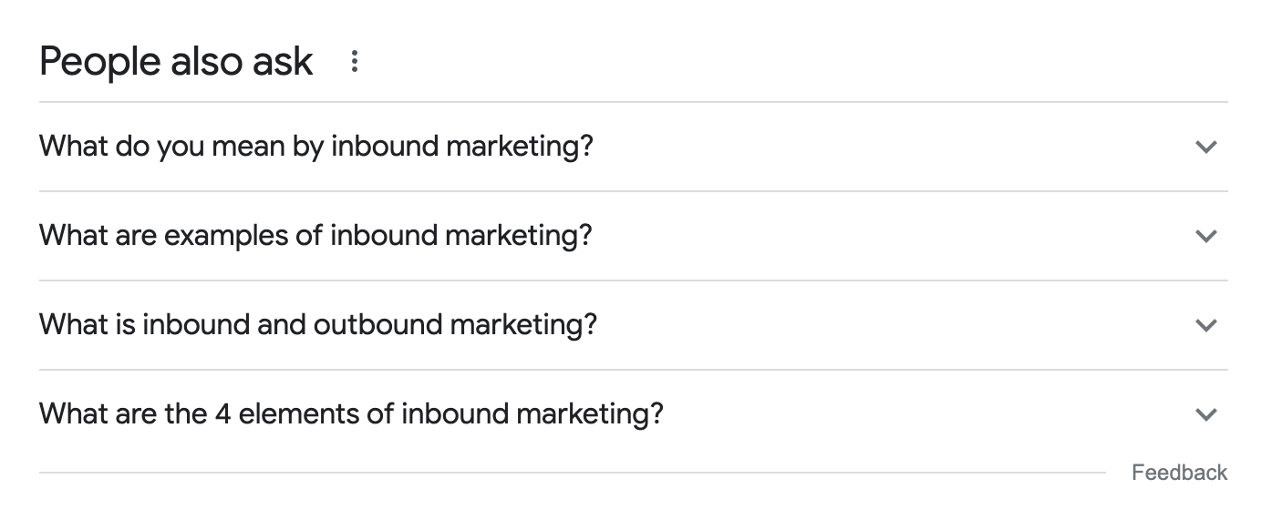
Task: Click the down arrow beside the 4 elements question
Action: click(1205, 414)
